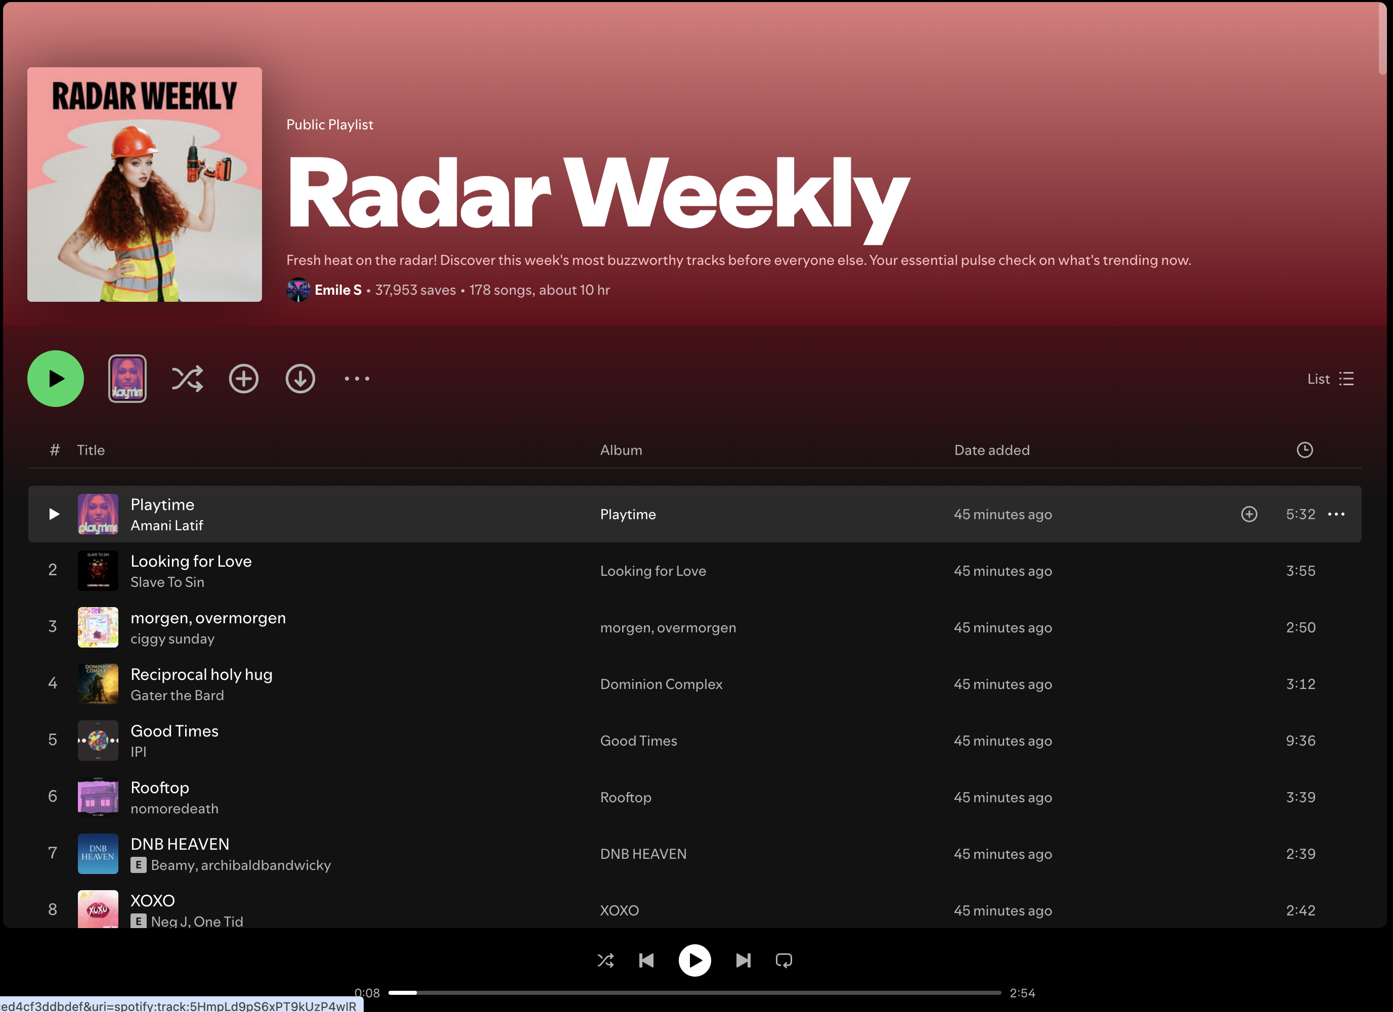The image size is (1393, 1012).
Task: Open the Dominion Complex album link
Action: click(661, 683)
